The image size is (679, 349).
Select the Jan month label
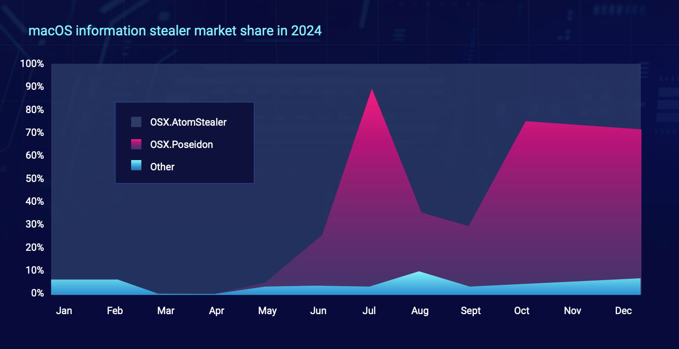point(64,310)
